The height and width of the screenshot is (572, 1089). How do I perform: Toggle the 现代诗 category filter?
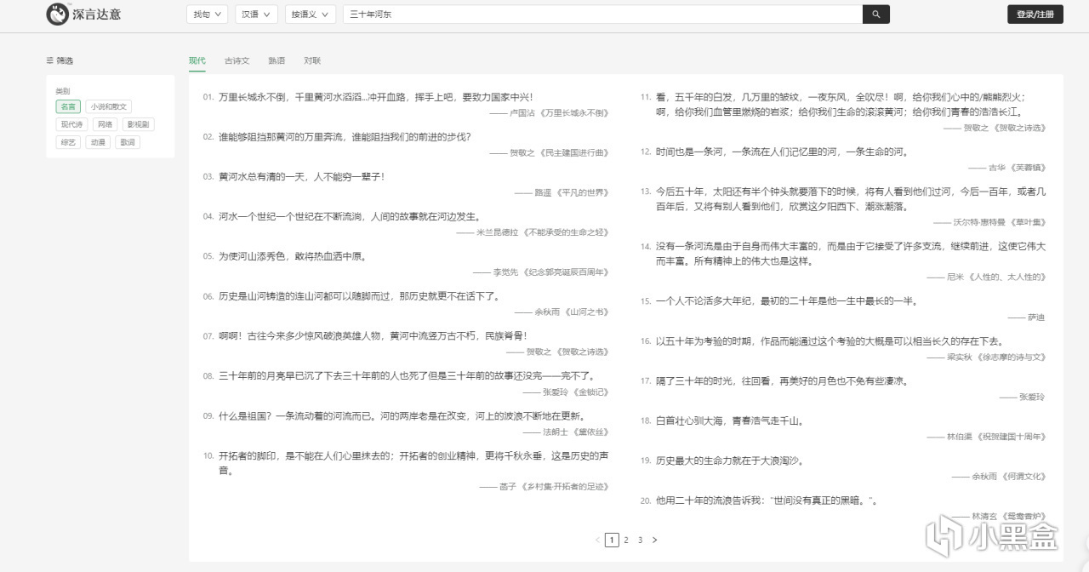coord(71,124)
